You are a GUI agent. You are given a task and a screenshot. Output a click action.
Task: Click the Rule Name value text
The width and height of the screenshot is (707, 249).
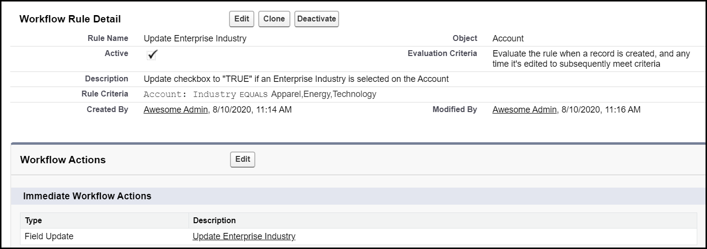pos(195,38)
